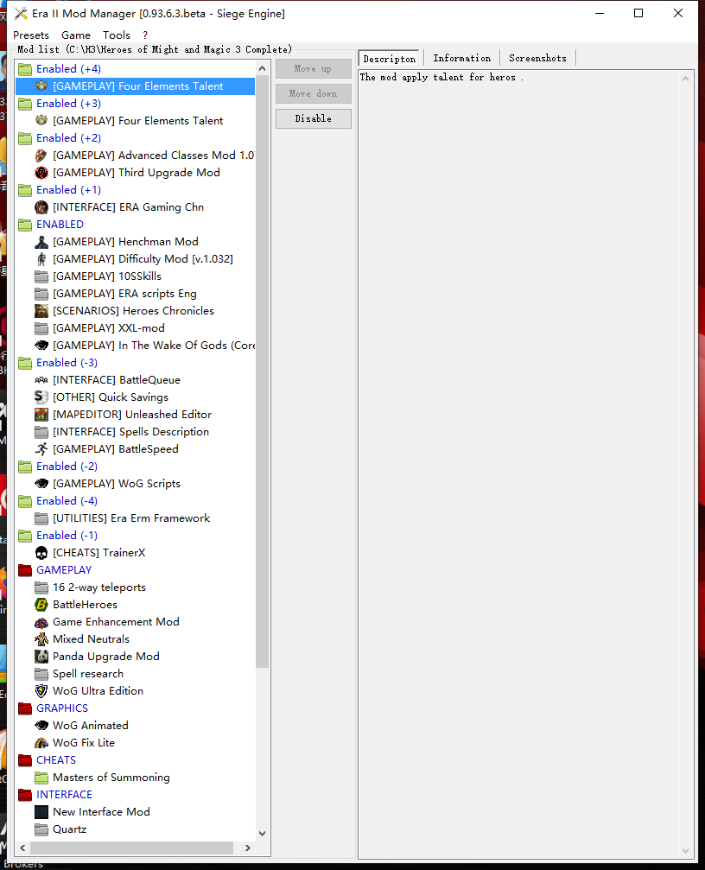Collapse the Enabled (-1) group folder
Image resolution: width=705 pixels, height=870 pixels.
point(25,536)
